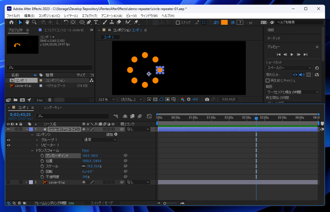
Task: Open the エフェクト(T) menu
Action: click(x=89, y=16)
